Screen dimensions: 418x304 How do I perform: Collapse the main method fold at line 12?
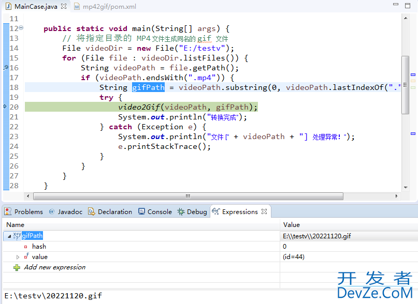21,27
